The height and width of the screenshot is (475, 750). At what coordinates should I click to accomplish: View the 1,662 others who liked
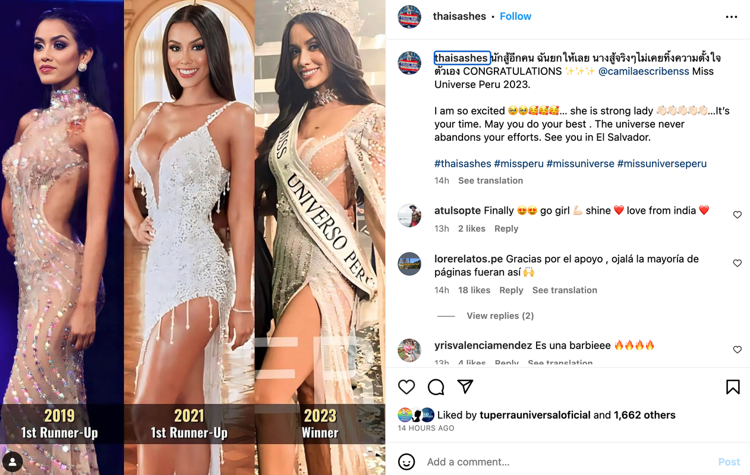645,415
